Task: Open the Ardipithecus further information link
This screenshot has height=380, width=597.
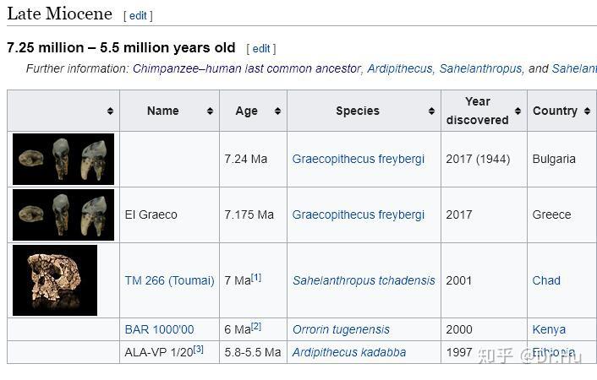Action: [400, 68]
